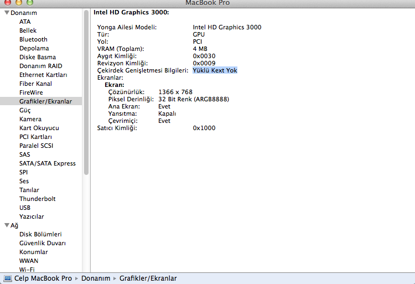This screenshot has height=284, width=415.
Task: Click Celp MacBook Pro in path bar
Action: (x=43, y=278)
